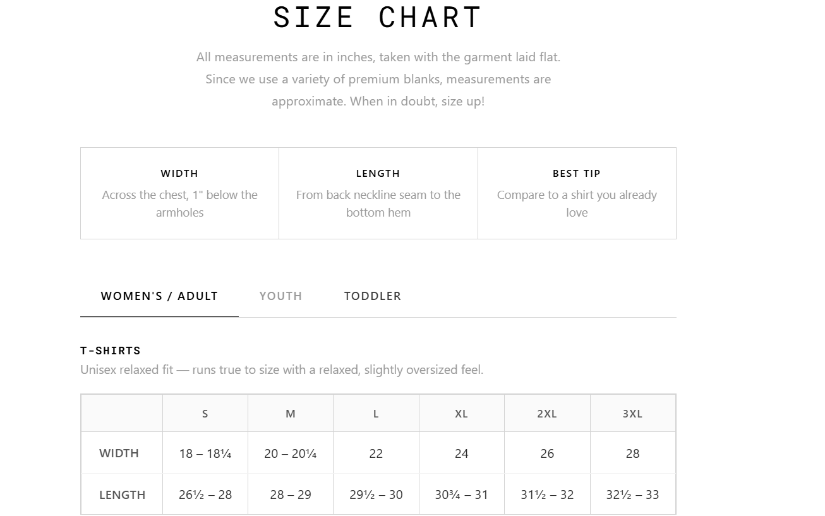Click the T-Shirts section heading
825x516 pixels.
pyautogui.click(x=111, y=351)
